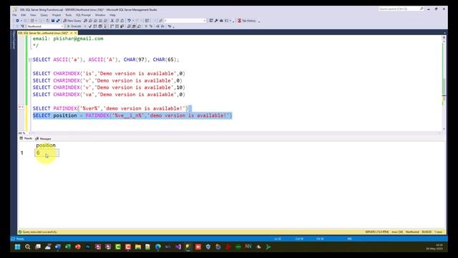Open PowerPoint from the taskbar

[78, 247]
